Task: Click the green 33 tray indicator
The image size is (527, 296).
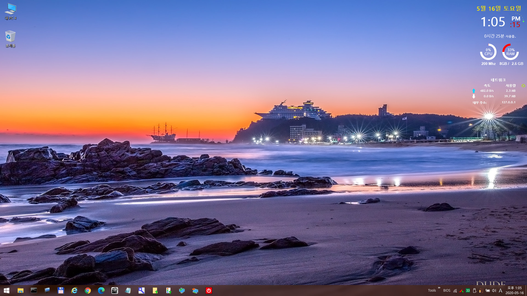Action: [x=468, y=291]
